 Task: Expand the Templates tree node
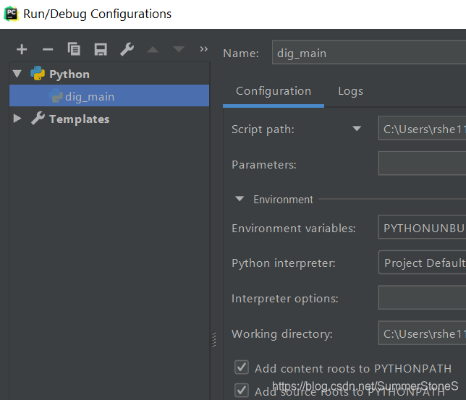pos(17,119)
